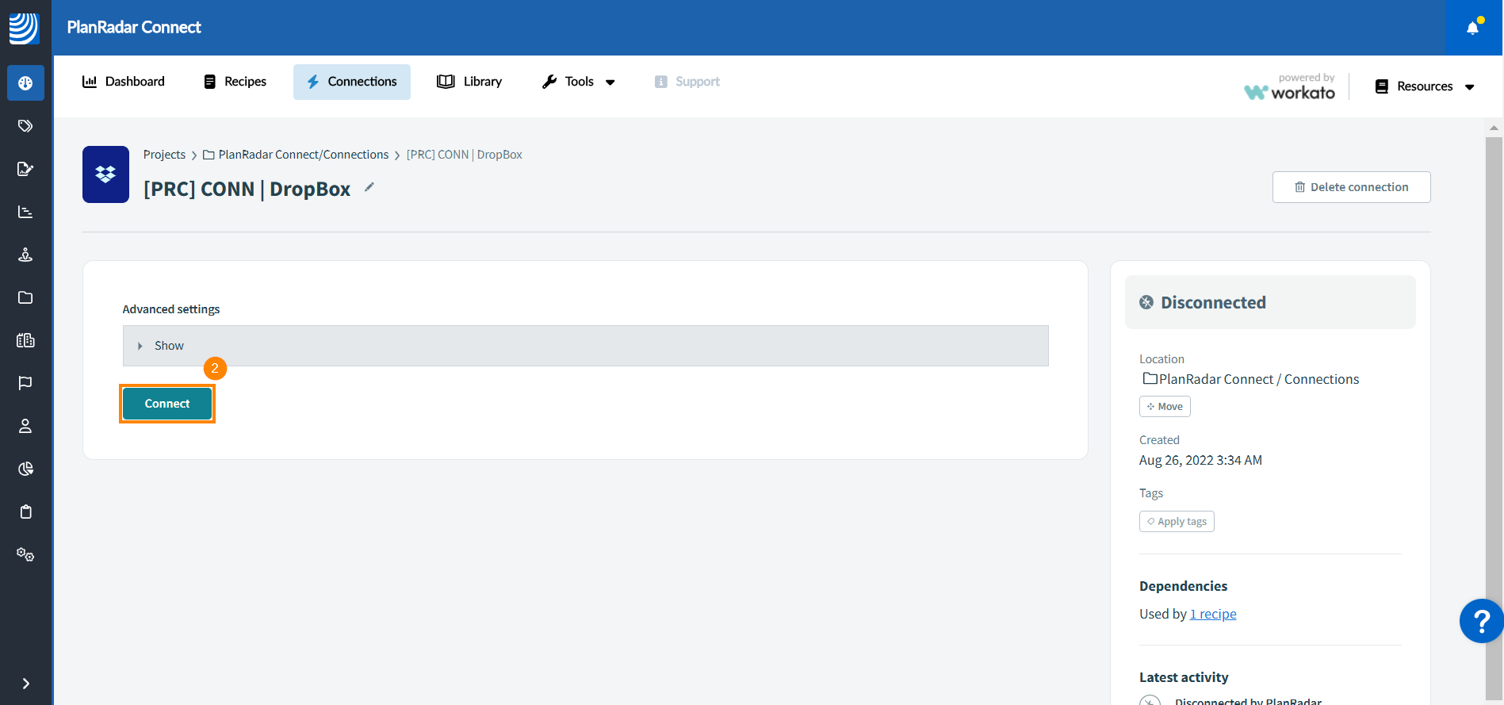Open the building plans sidebar icon
Screen dimensions: 1504x705
pyautogui.click(x=25, y=340)
